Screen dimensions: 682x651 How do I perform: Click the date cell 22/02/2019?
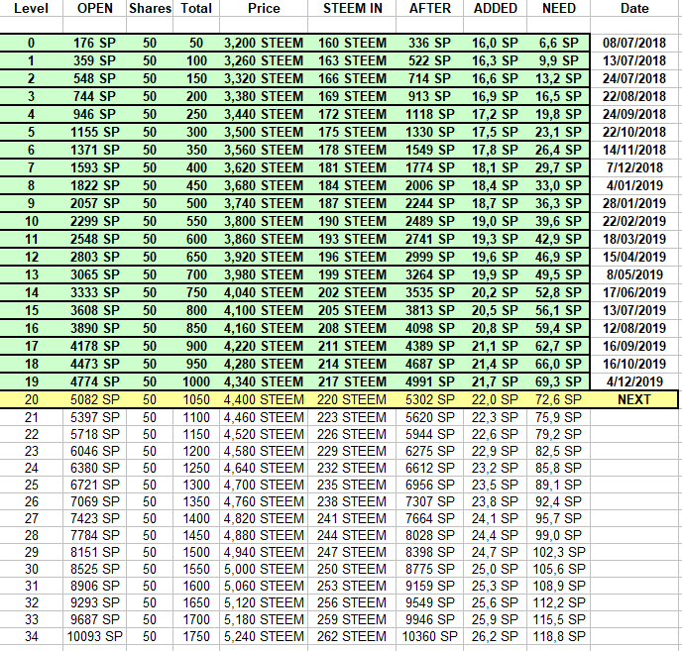click(633, 221)
